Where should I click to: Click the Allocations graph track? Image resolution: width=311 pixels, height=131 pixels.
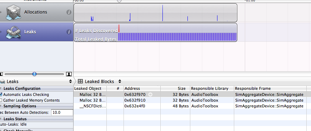(x=156, y=13)
